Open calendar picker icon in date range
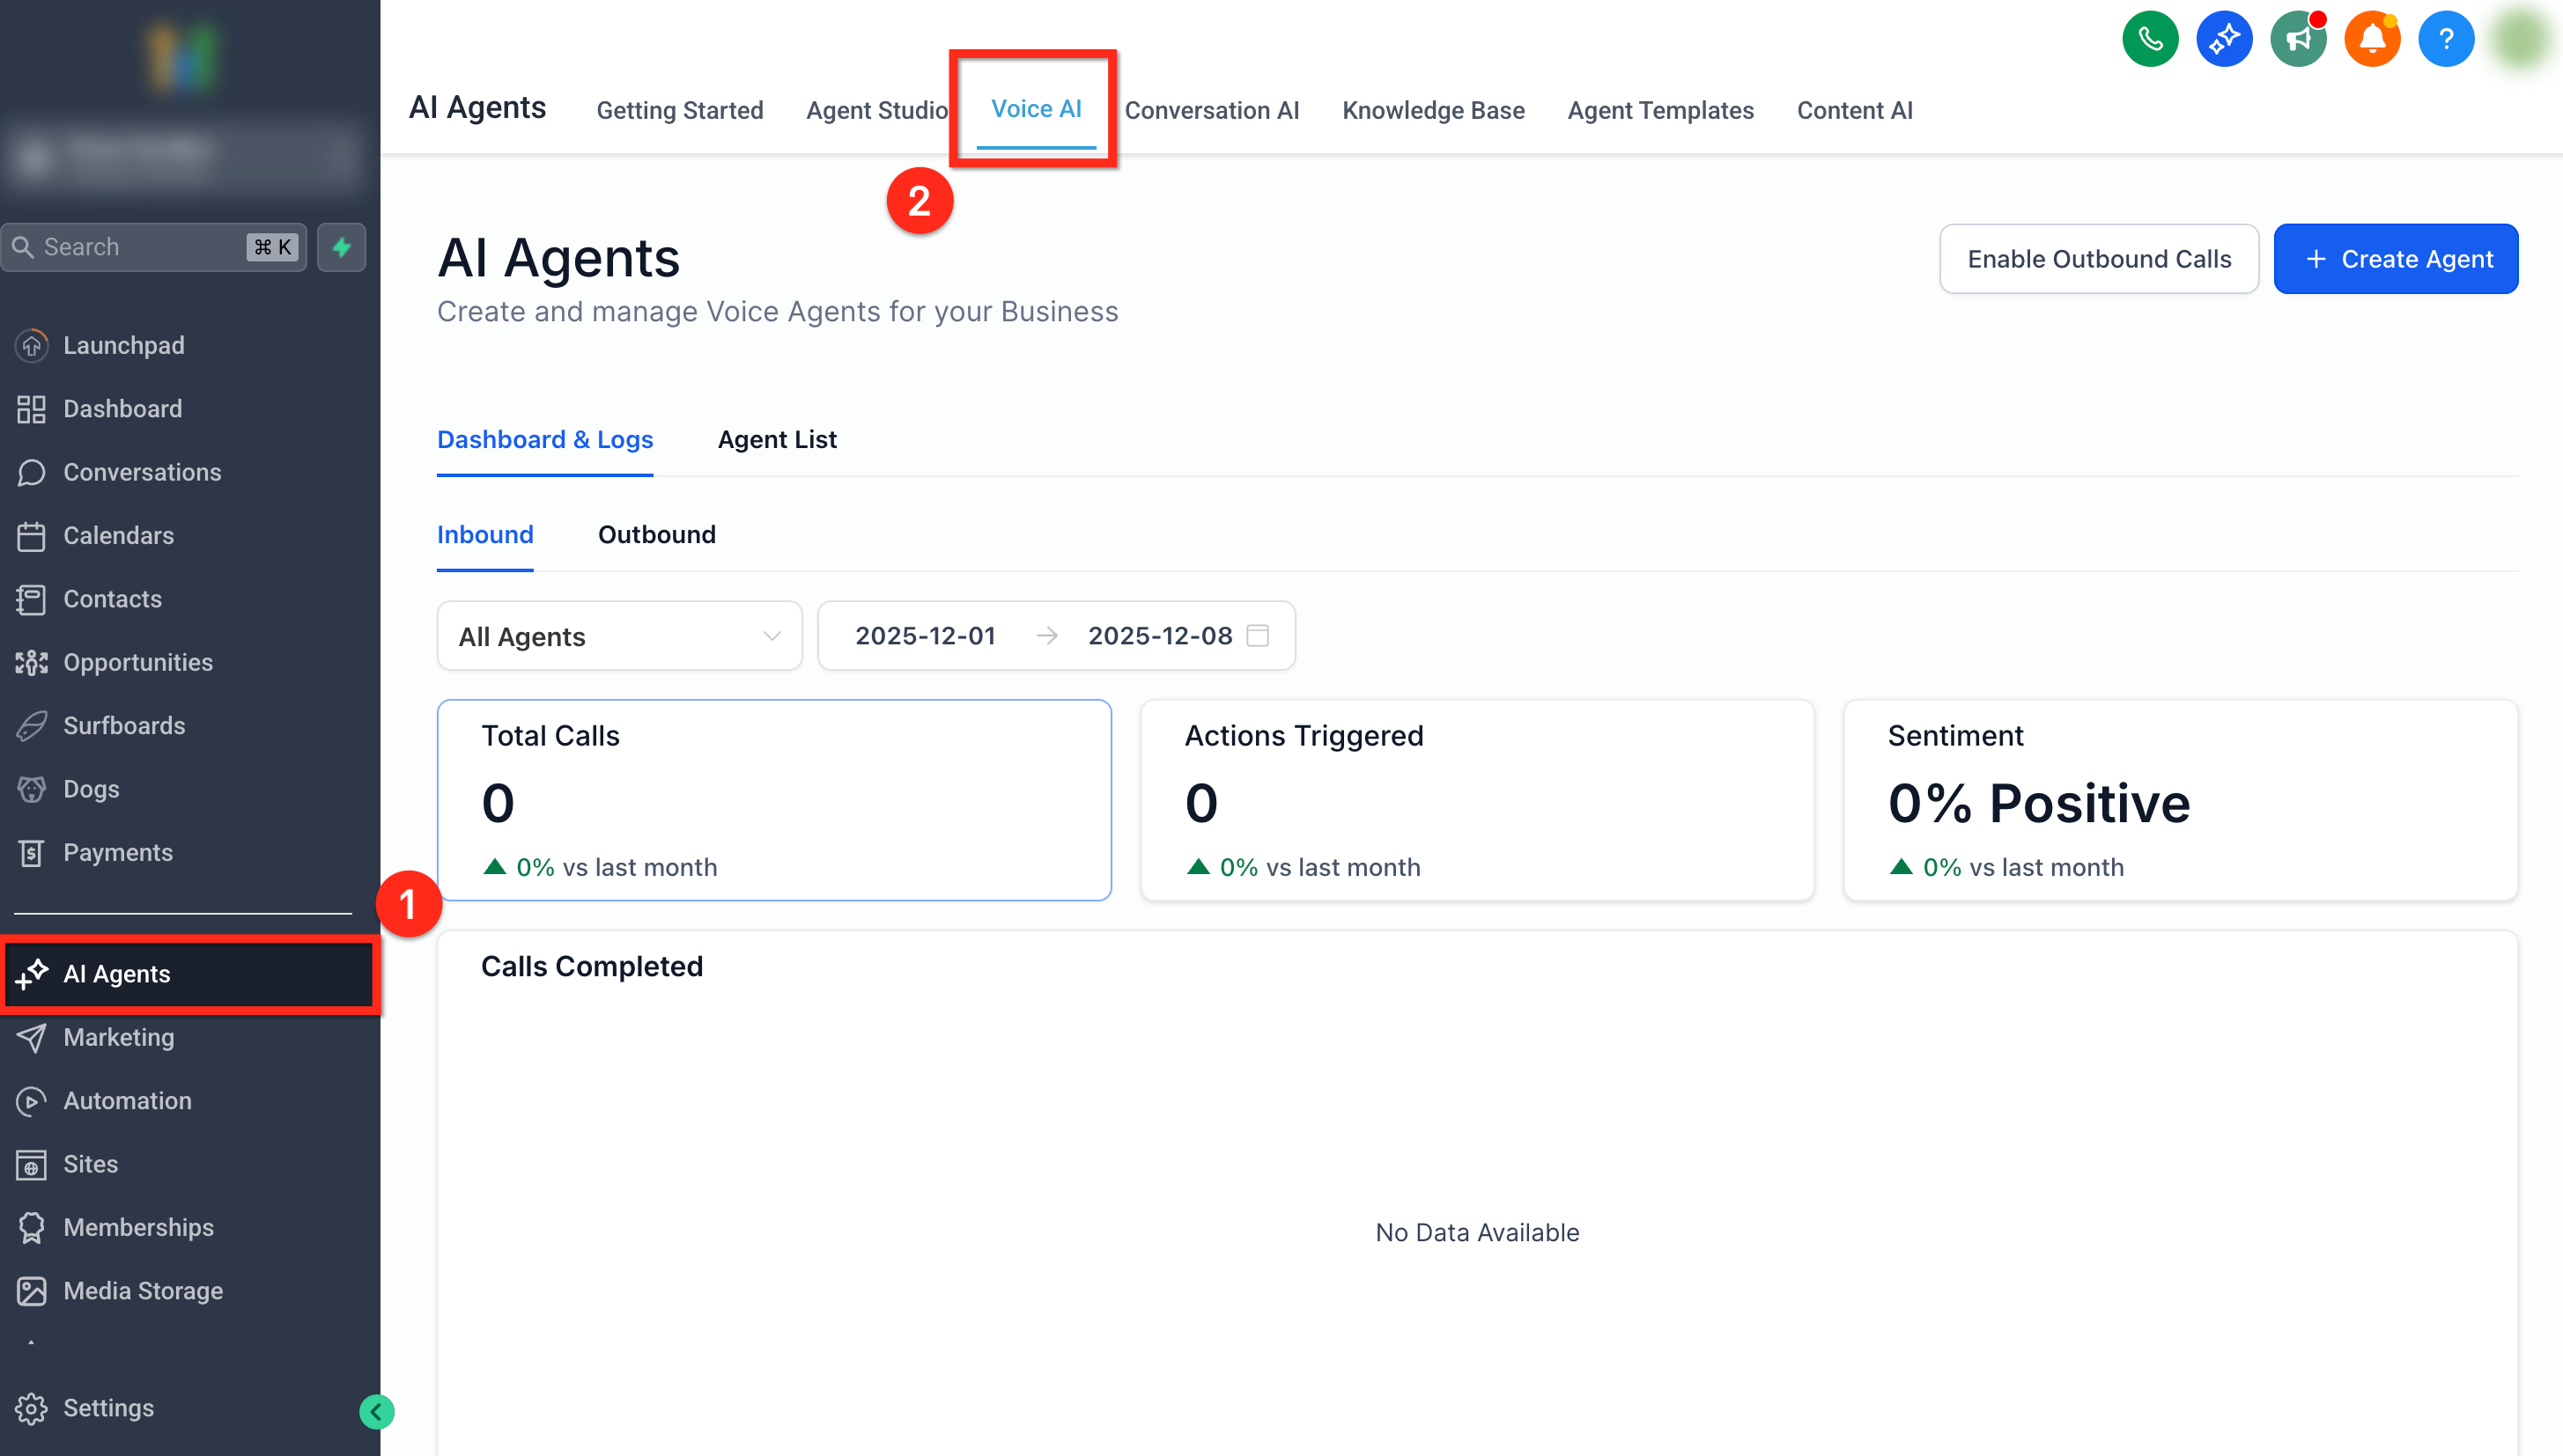Screen dimensions: 2563x1456 (x=1258, y=635)
